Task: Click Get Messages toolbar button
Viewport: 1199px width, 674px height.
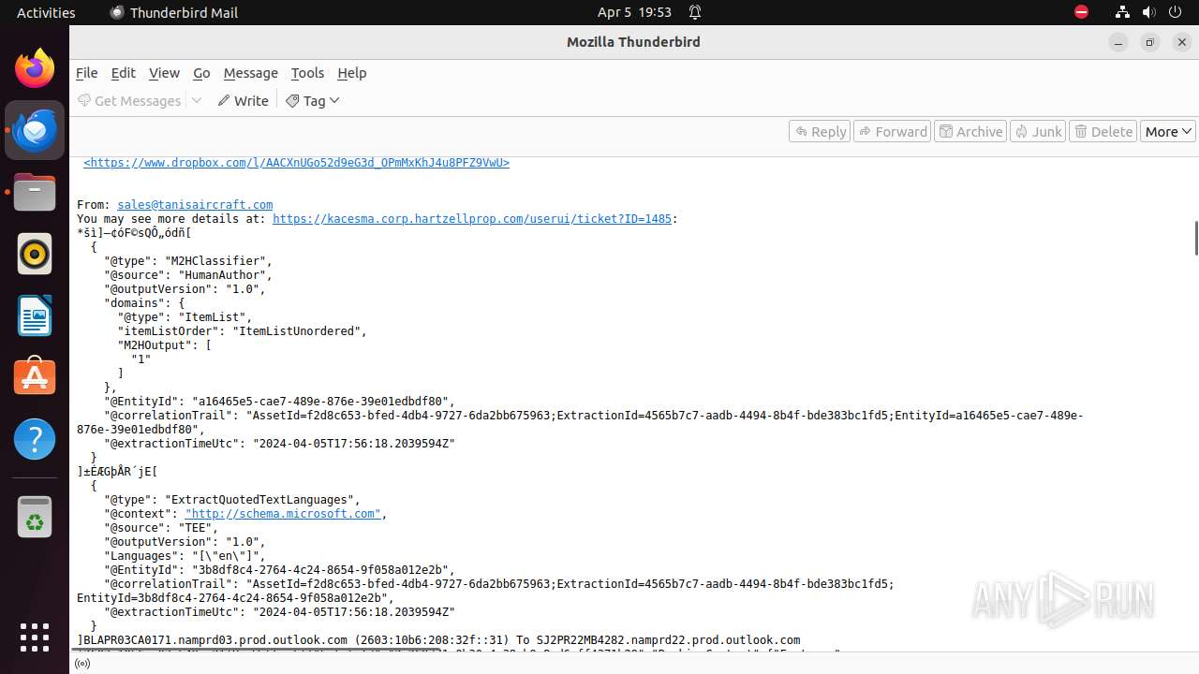Action: pos(129,100)
